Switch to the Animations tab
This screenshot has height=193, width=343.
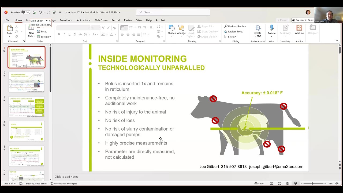(84, 20)
